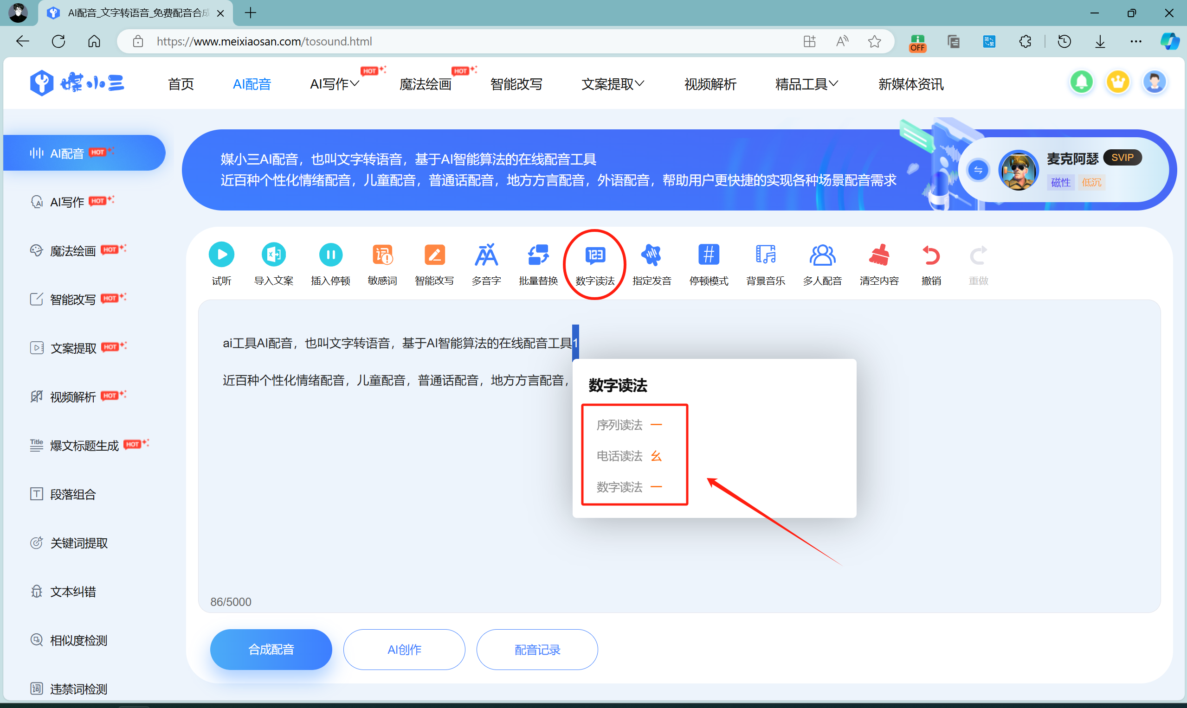
Task: Open 智能改写 in the top navigation
Action: click(516, 84)
